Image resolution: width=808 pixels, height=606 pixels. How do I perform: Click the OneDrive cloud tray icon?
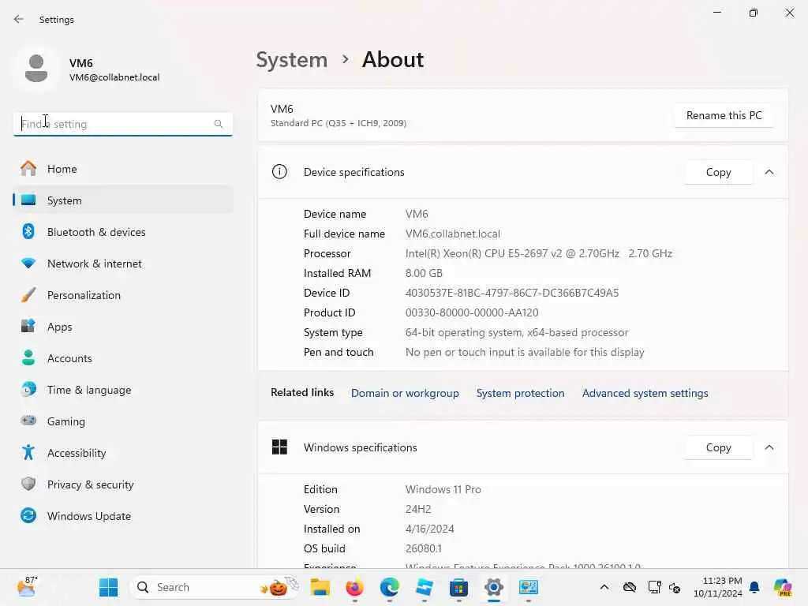pos(629,587)
